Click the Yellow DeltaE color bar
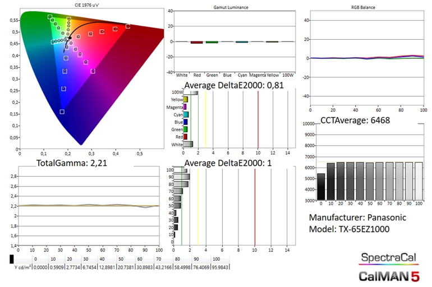The image size is (432, 287). pos(185,99)
